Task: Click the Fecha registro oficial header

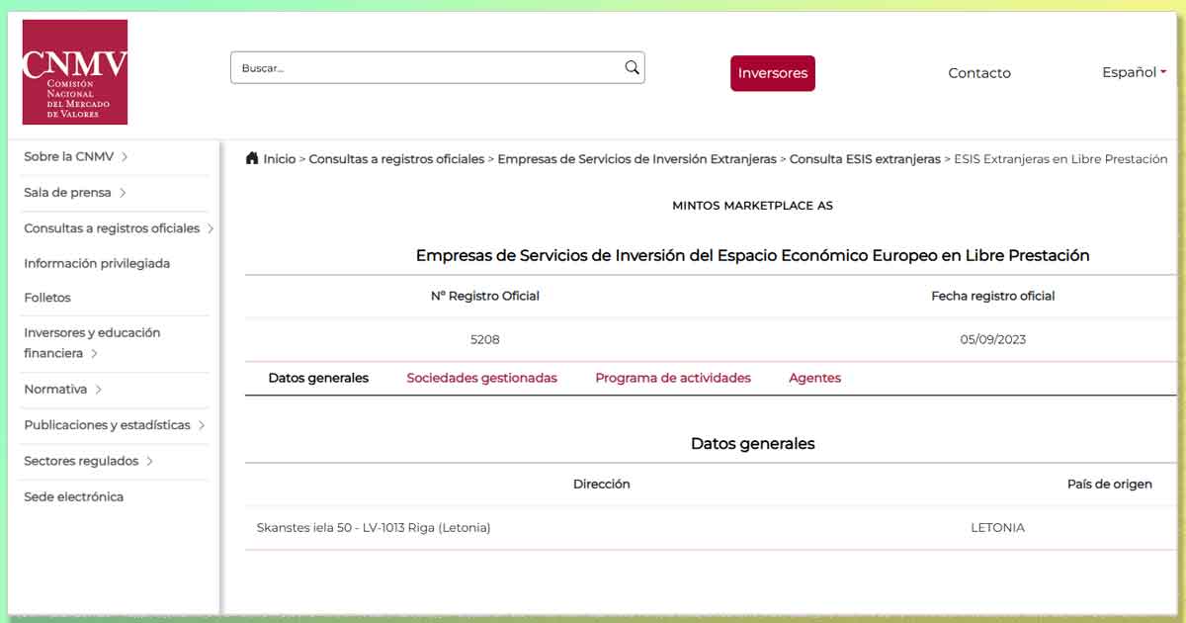Action: pos(993,296)
